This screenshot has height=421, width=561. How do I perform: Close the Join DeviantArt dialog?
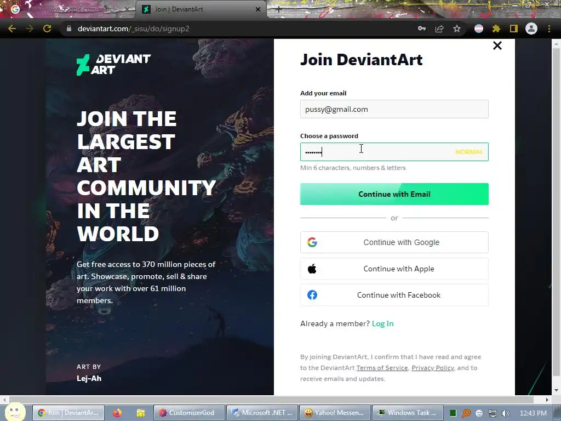click(497, 45)
